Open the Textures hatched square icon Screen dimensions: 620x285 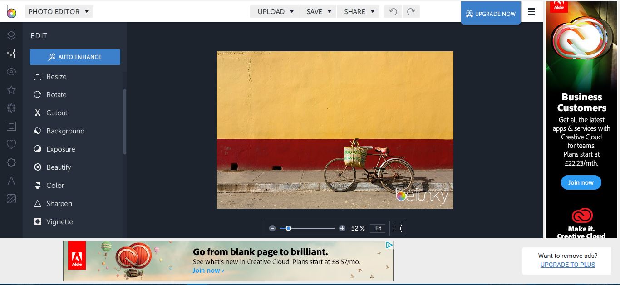coord(11,199)
